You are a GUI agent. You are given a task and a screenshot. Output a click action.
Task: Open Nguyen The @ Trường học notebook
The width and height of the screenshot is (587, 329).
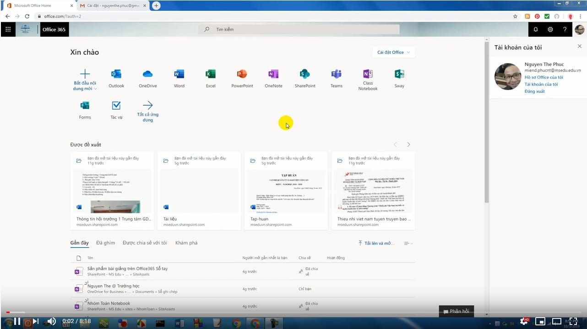pyautogui.click(x=243, y=289)
